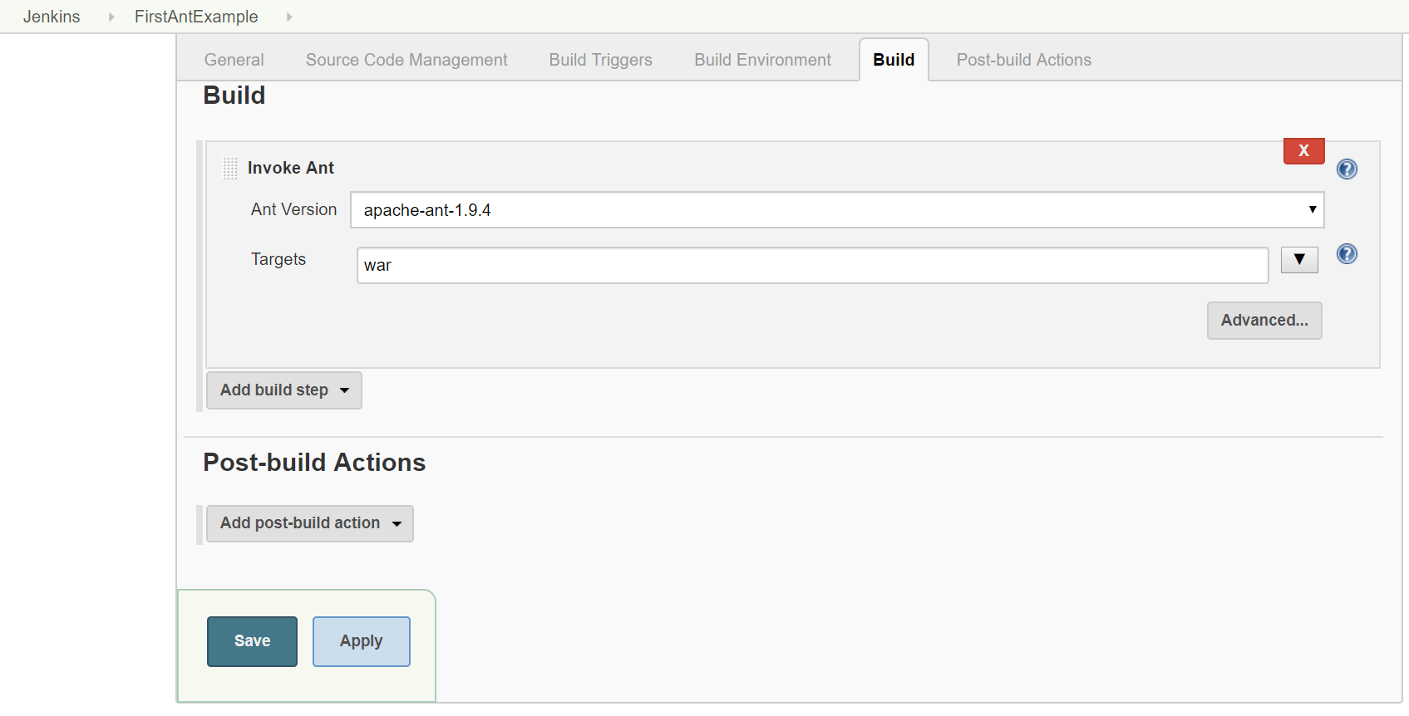Focus the Targets text field

click(x=813, y=266)
